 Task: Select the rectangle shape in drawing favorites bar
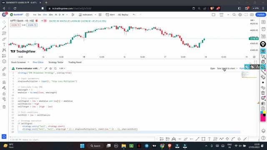203,139
